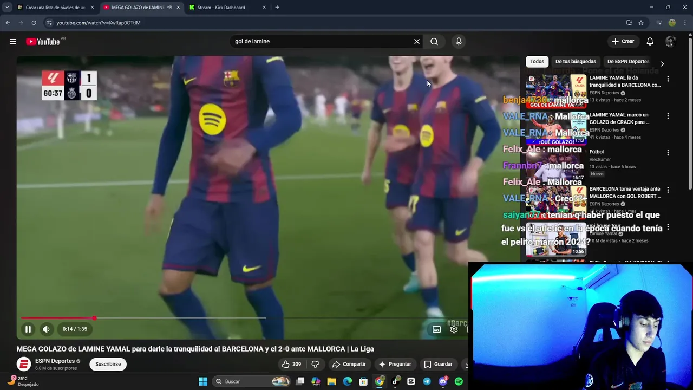Click the taskbar Buscar search box
The image size is (693, 390).
coord(252,381)
